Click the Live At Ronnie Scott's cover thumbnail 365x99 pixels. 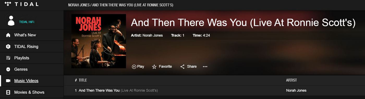99,41
